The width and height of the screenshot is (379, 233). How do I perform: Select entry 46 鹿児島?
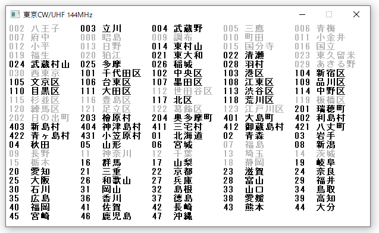click(x=106, y=217)
